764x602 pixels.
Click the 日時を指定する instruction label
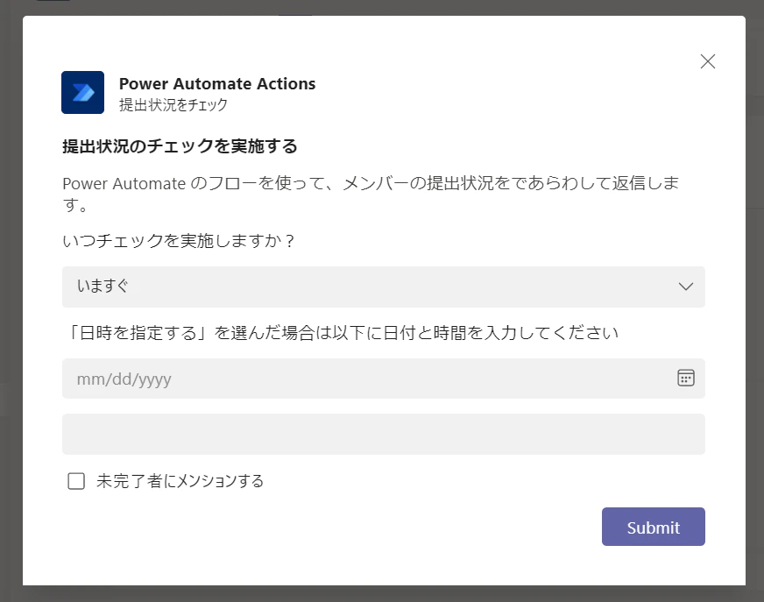tap(341, 333)
